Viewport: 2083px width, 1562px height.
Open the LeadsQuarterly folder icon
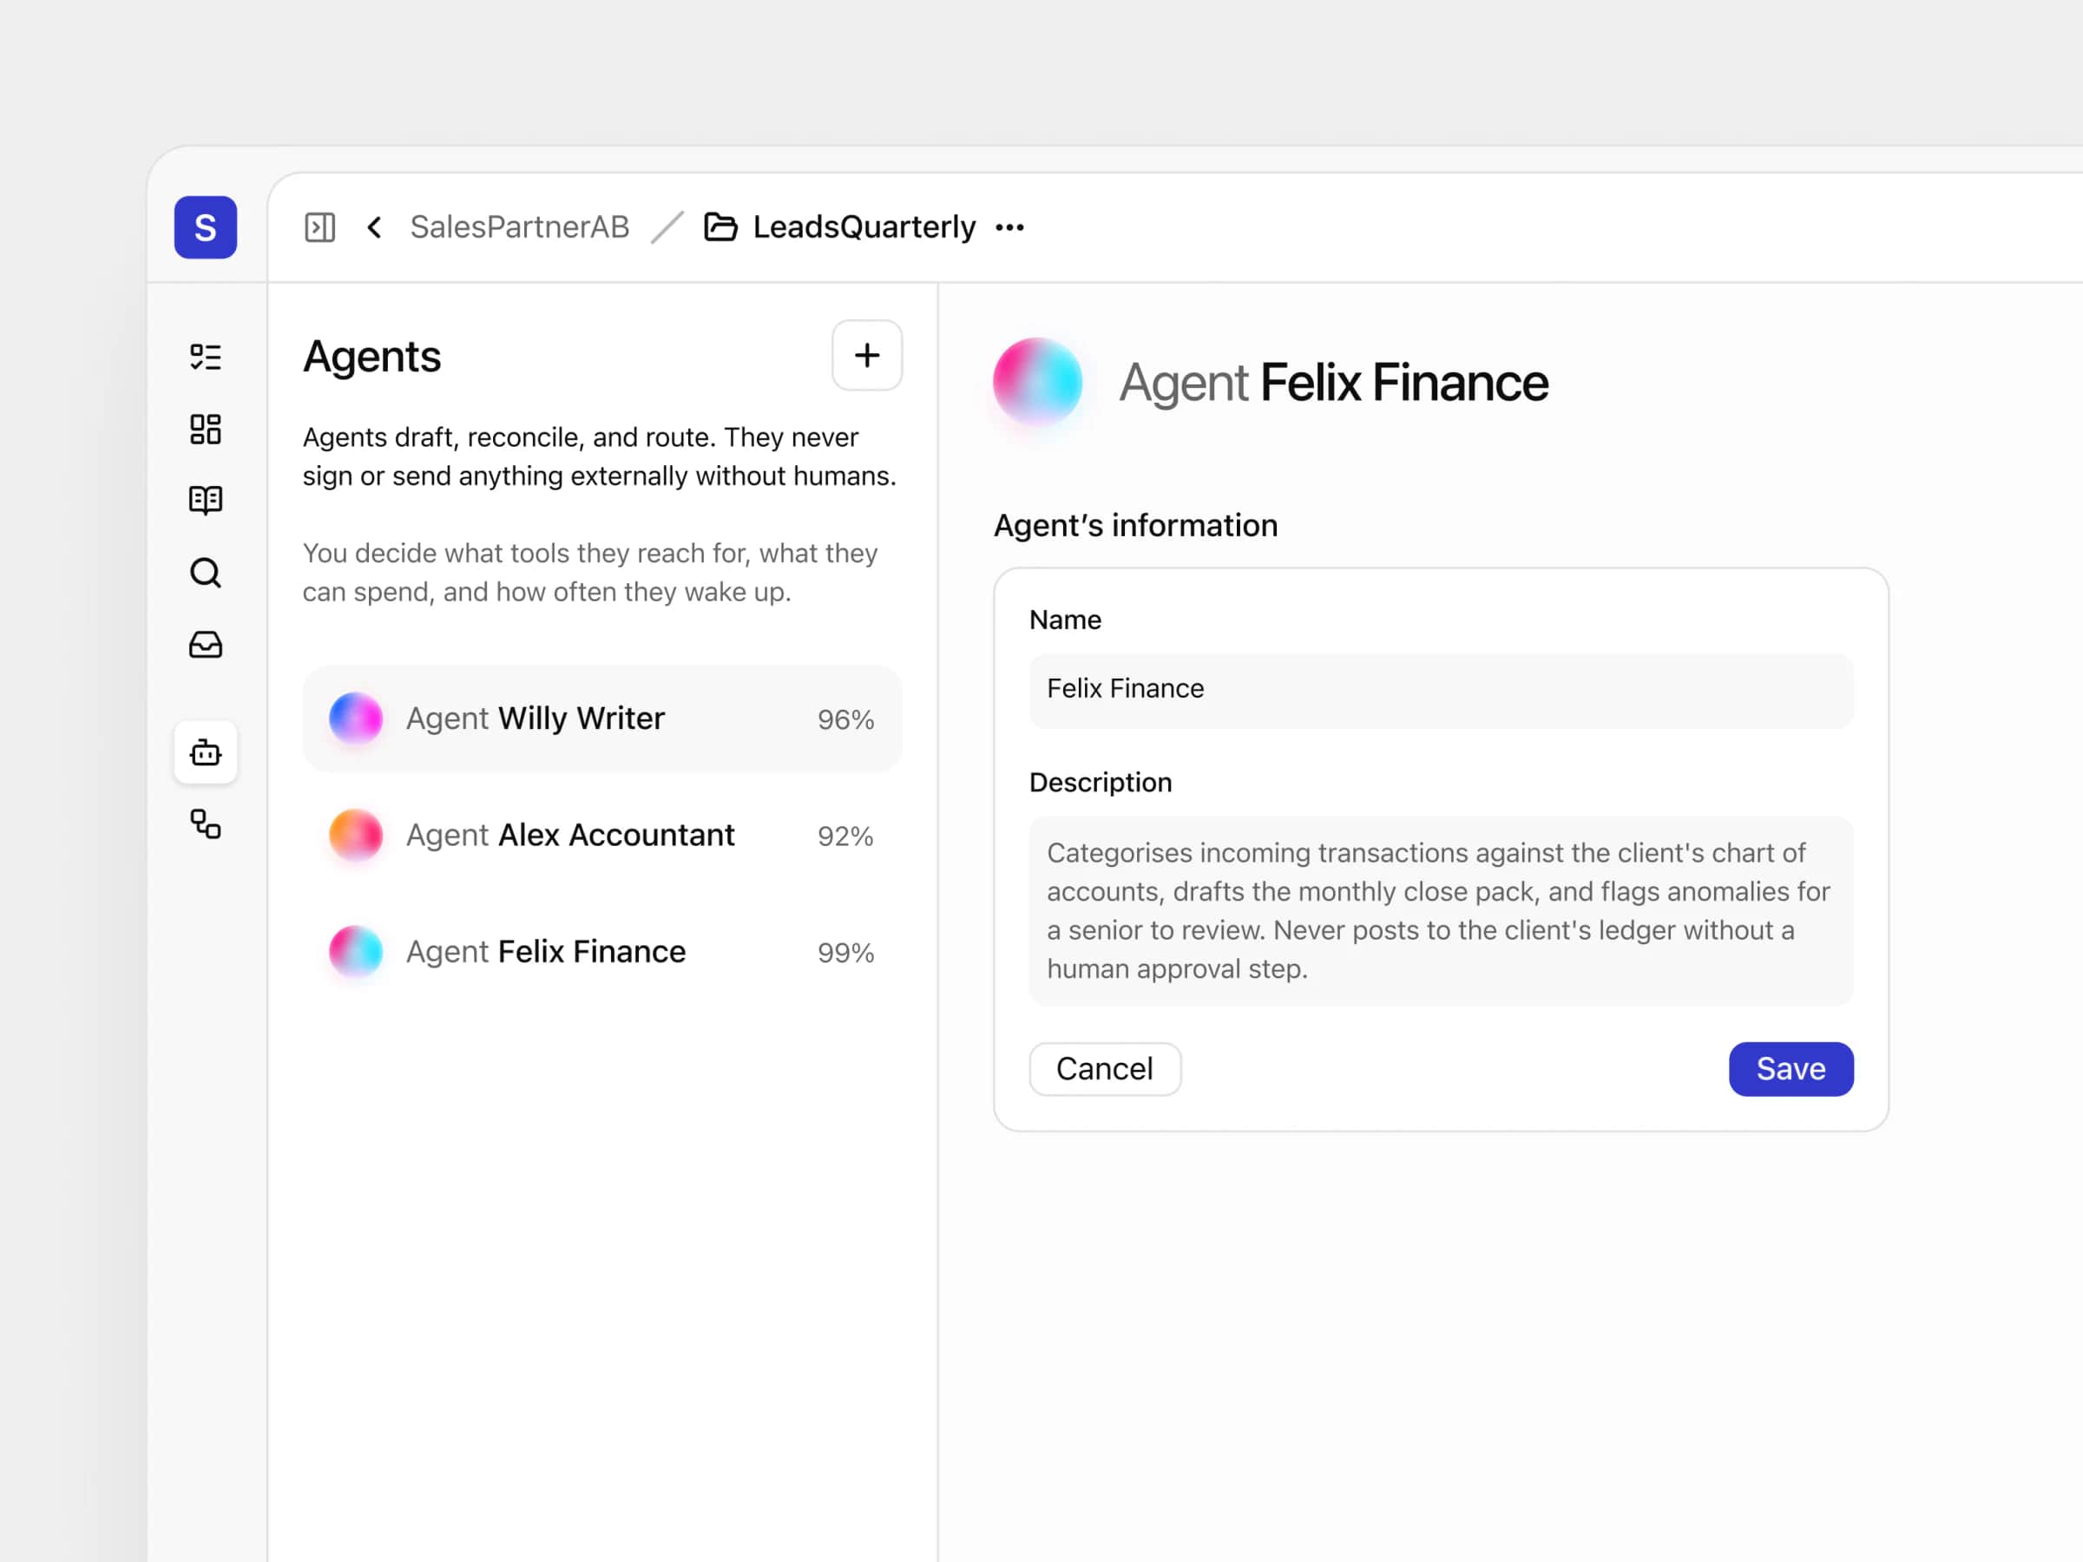tap(720, 226)
